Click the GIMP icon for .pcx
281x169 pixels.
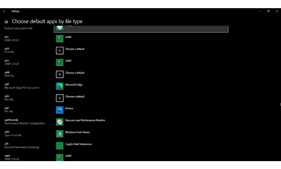(60, 63)
